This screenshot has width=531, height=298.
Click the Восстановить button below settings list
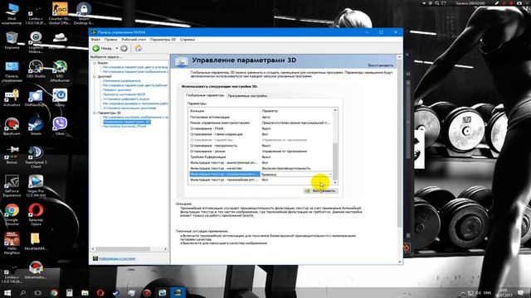(320, 191)
